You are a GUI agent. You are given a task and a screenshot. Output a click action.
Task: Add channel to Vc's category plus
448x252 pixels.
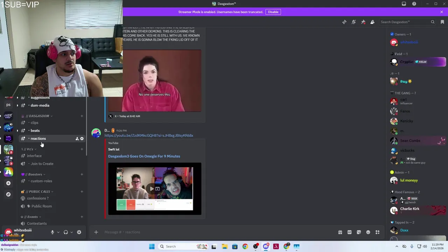[82, 149]
